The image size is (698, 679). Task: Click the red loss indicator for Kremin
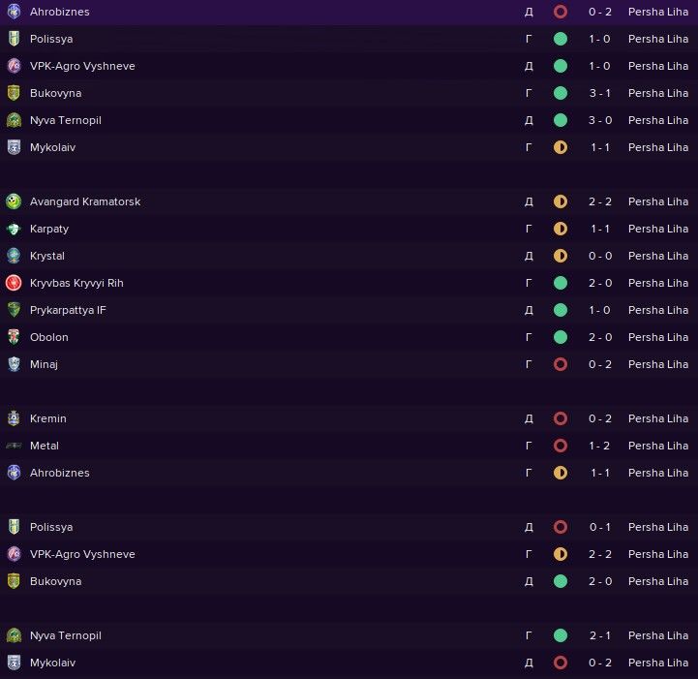[561, 418]
